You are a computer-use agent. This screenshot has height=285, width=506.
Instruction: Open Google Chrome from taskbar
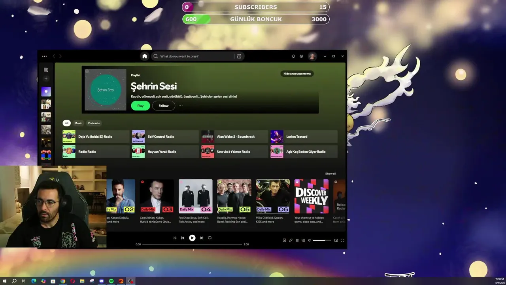pyautogui.click(x=63, y=281)
